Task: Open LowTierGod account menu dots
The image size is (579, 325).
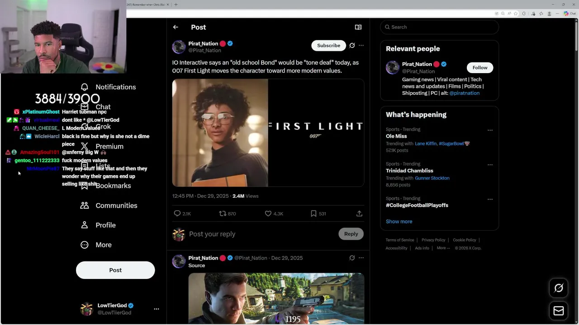Action: pos(157,309)
